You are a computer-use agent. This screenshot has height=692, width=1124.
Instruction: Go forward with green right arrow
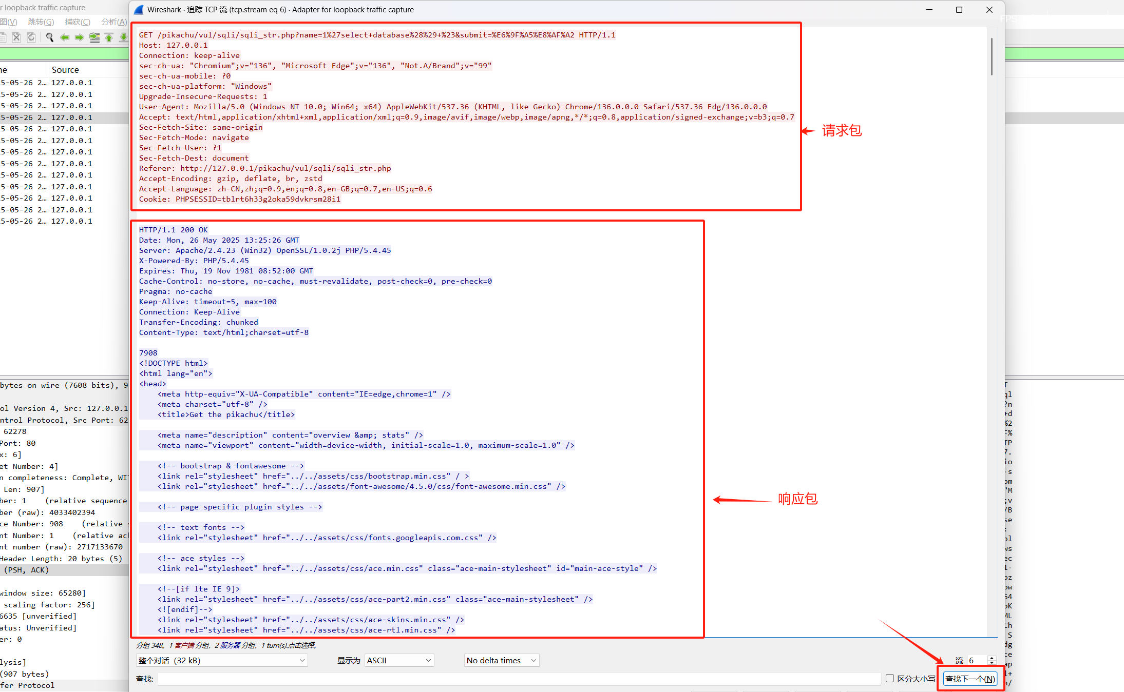click(79, 37)
